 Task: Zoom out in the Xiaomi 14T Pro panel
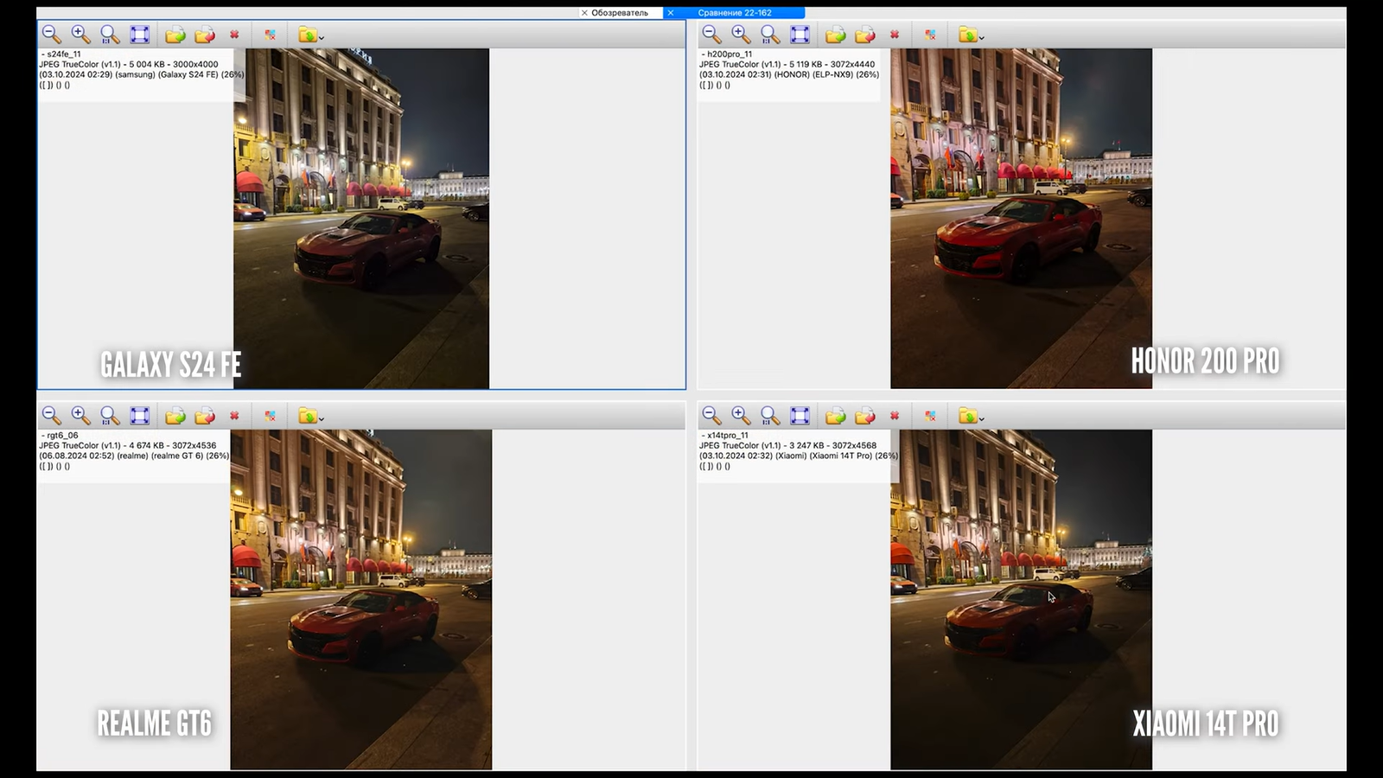point(711,416)
